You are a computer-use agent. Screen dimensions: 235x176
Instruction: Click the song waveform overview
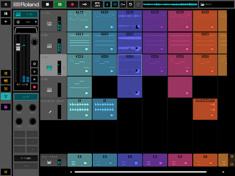click(170, 5)
